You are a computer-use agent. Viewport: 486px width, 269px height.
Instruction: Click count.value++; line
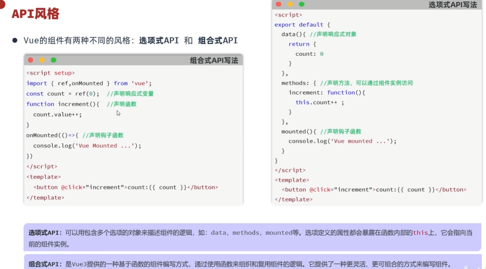(x=58, y=115)
